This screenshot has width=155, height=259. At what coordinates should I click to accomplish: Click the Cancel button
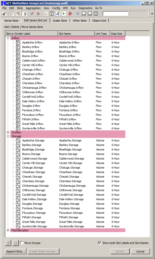coord(140,251)
